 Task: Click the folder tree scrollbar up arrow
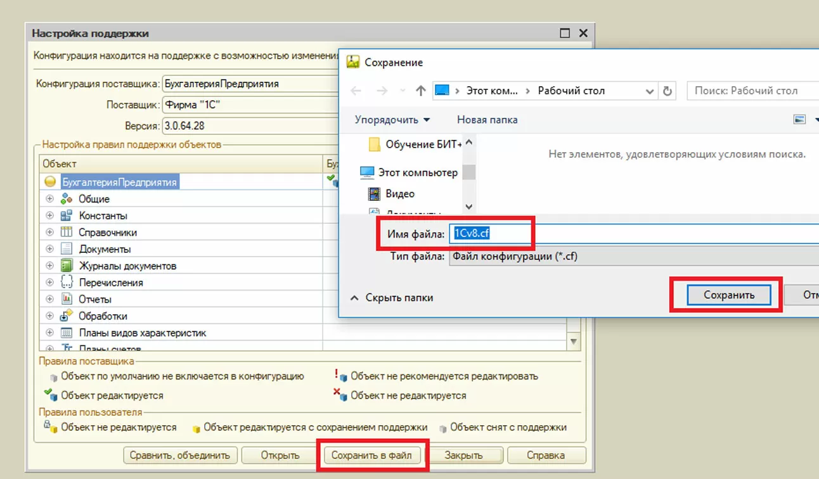[469, 142]
